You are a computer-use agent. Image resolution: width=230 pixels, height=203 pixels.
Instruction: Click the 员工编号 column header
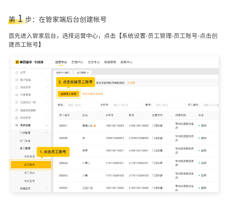coord(65,115)
